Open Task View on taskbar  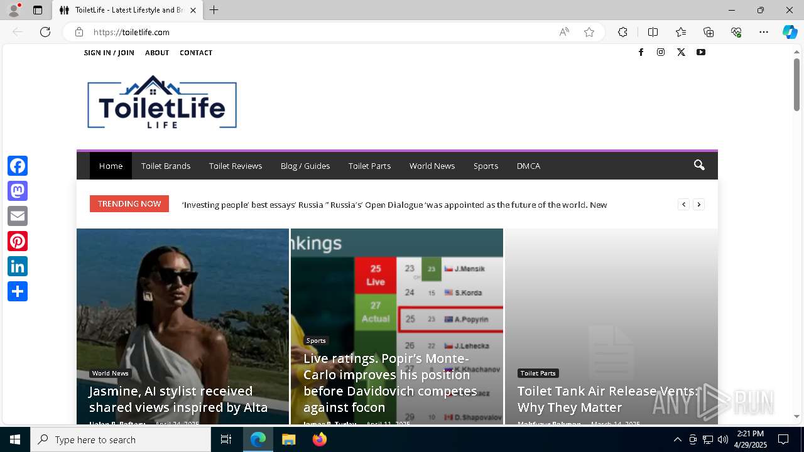[x=226, y=439]
